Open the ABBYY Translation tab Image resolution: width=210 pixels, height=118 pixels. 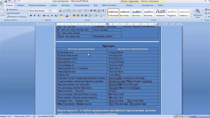pyautogui.click(x=109, y=5)
